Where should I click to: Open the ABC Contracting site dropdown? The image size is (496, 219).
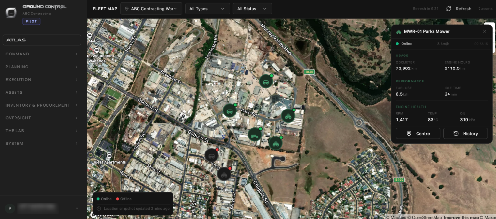[151, 9]
